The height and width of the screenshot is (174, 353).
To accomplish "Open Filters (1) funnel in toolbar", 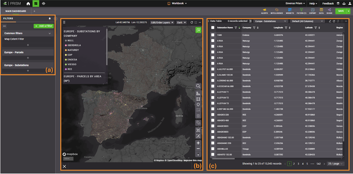I will pos(301,11).
